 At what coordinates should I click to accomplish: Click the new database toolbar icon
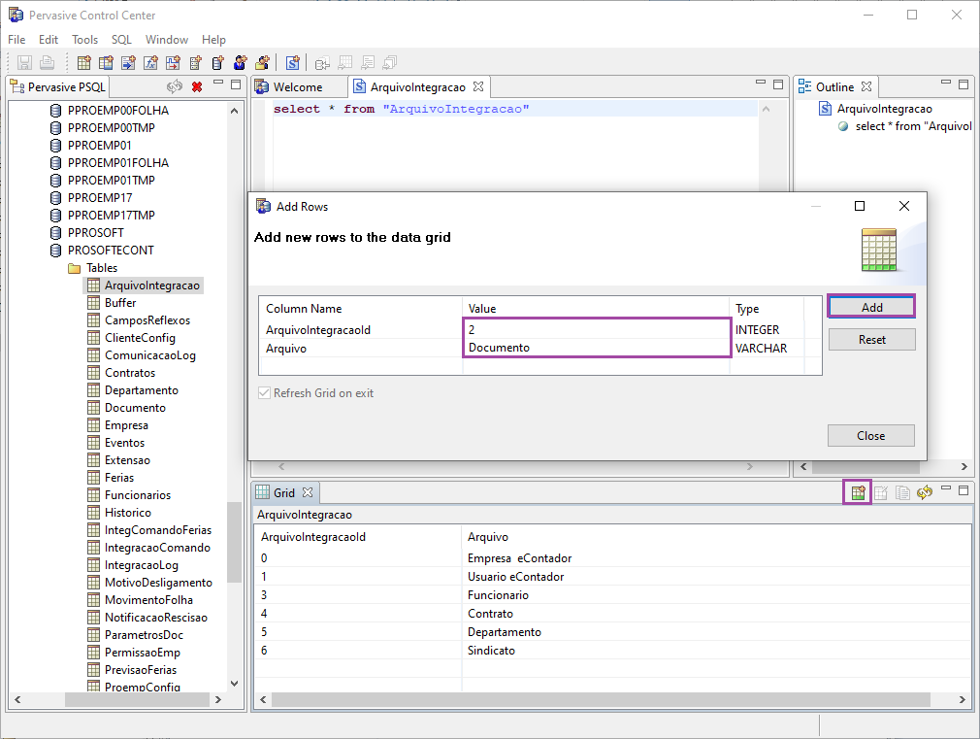(217, 63)
